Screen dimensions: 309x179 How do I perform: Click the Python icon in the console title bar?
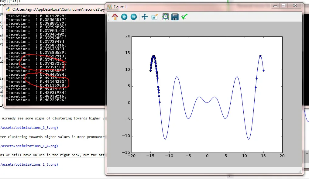coord(8,9)
